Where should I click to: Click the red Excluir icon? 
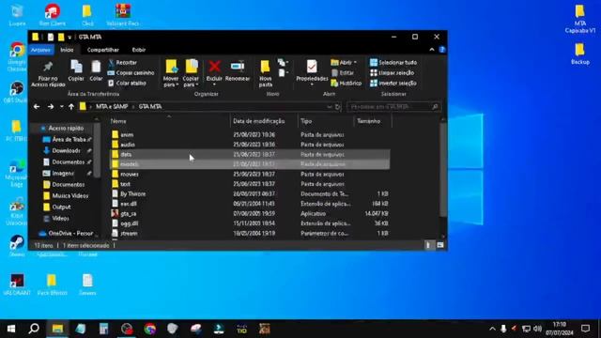215,67
